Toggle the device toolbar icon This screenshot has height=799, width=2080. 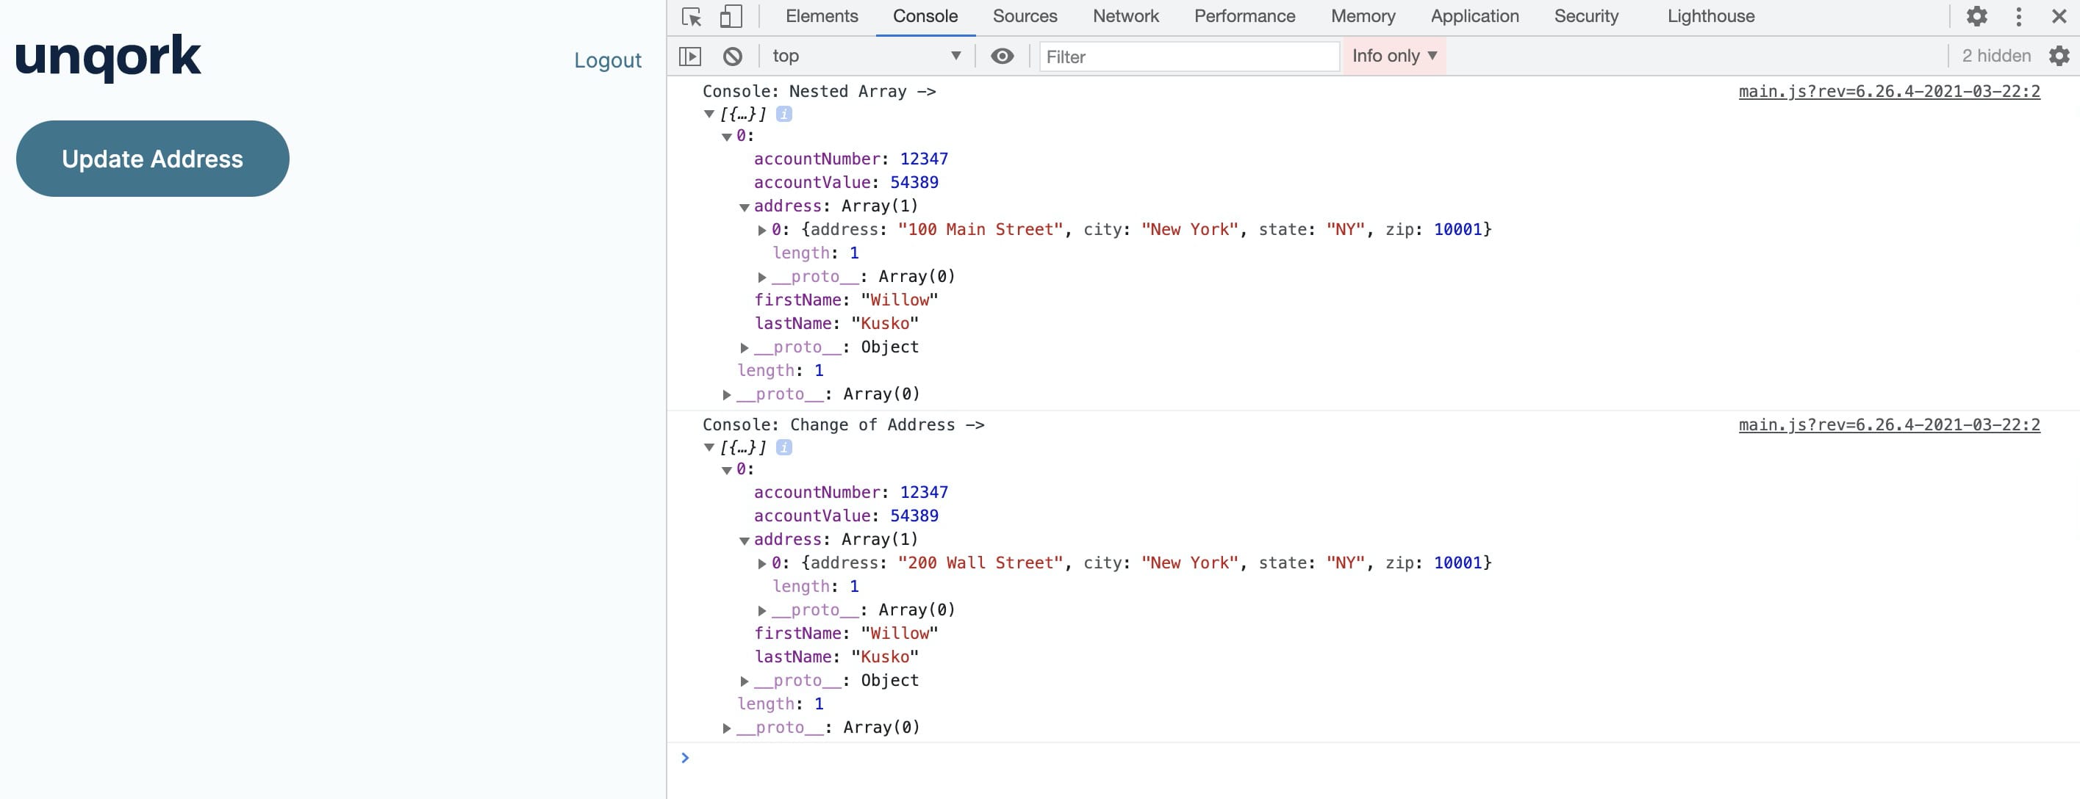pyautogui.click(x=731, y=16)
